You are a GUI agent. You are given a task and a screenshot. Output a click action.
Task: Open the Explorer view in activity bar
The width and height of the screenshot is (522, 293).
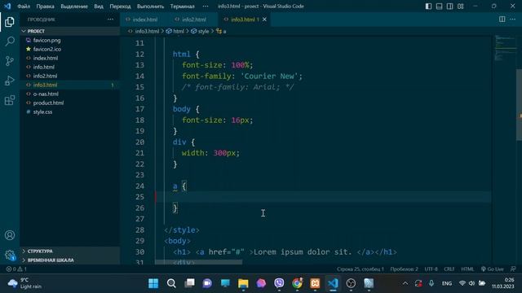(10, 22)
